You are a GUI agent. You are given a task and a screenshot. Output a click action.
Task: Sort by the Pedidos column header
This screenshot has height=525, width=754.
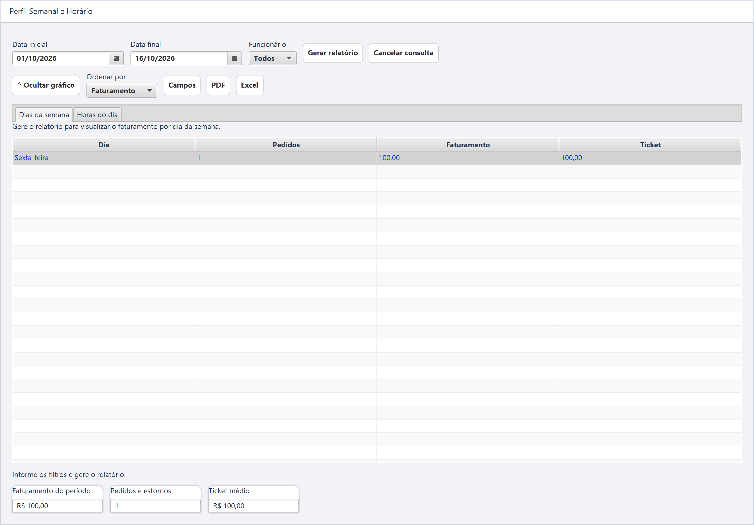click(286, 145)
